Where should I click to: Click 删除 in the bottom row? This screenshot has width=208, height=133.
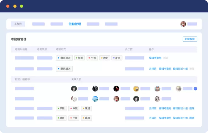click(x=192, y=118)
